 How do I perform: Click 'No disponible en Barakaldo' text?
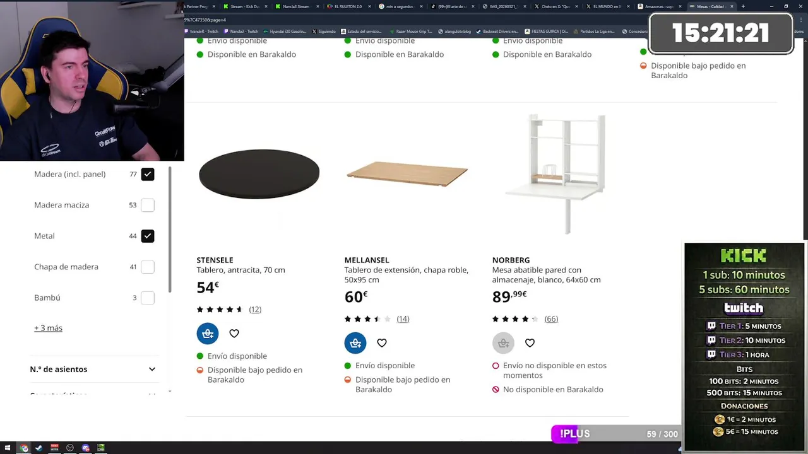click(x=553, y=390)
